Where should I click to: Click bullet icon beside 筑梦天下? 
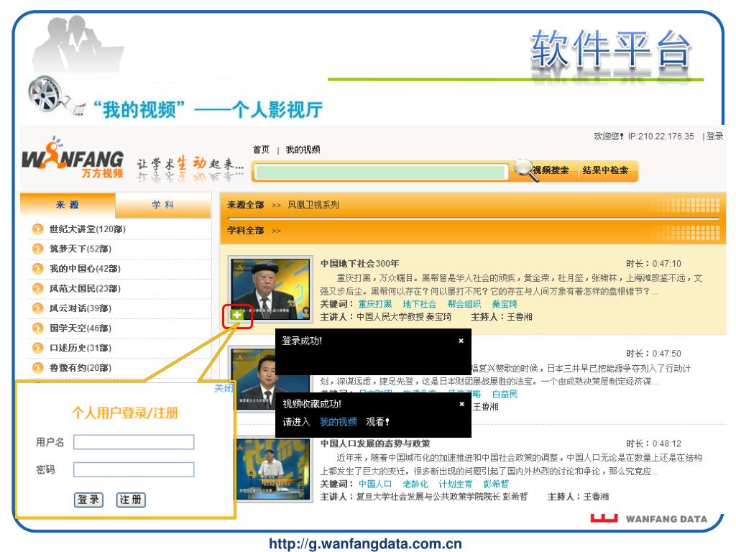pyautogui.click(x=37, y=249)
